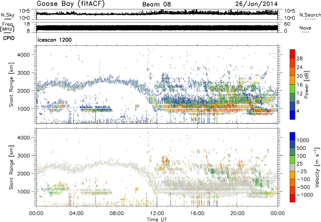
Task: Click the '-1000' tick on the velocity colorbar
Action: (x=305, y=195)
